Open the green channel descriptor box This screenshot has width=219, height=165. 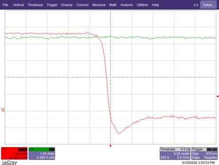[42, 153]
